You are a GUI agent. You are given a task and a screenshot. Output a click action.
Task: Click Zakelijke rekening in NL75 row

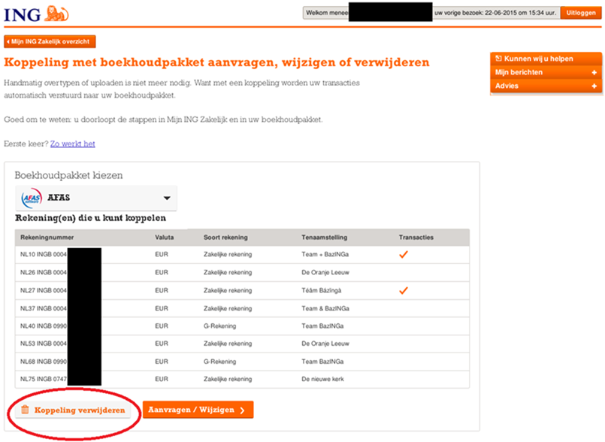228,379
